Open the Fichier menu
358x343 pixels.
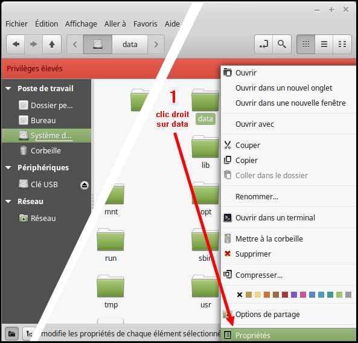[x=16, y=24]
